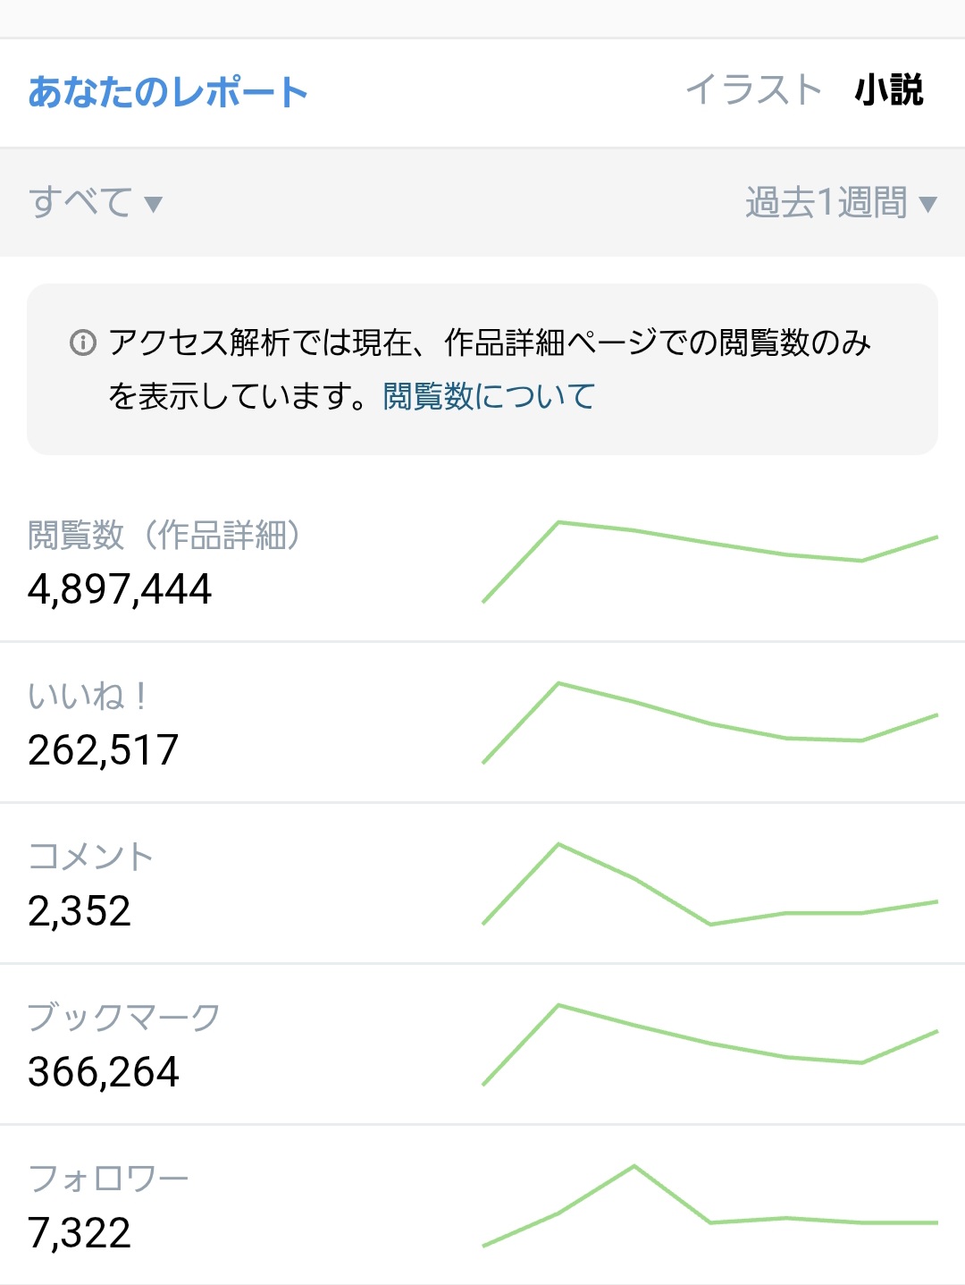
Task: Click the 閲覧数 trend line chart
Action: [x=709, y=562]
